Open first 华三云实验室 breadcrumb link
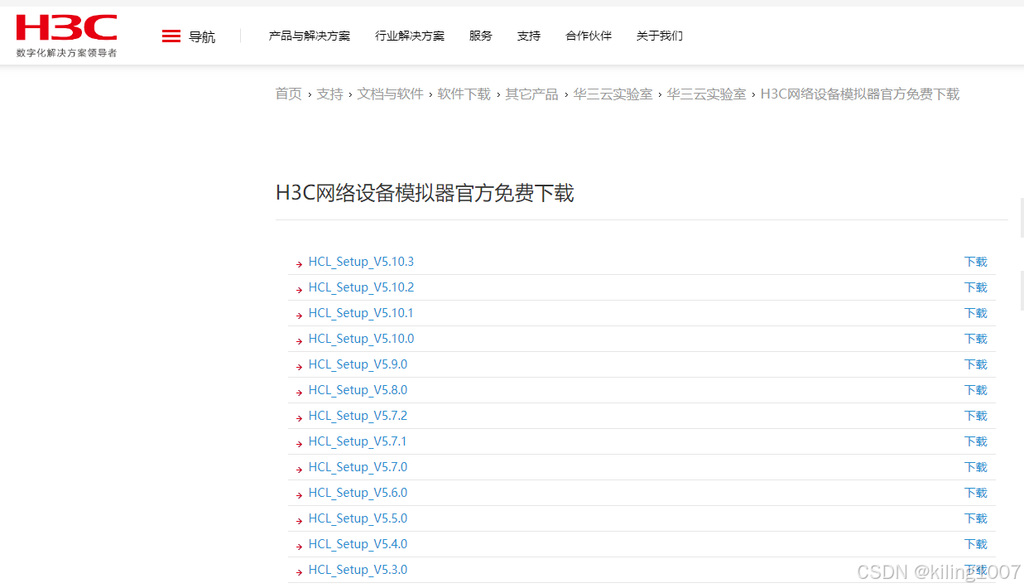Screen dimensions: 1024x588 [x=613, y=94]
